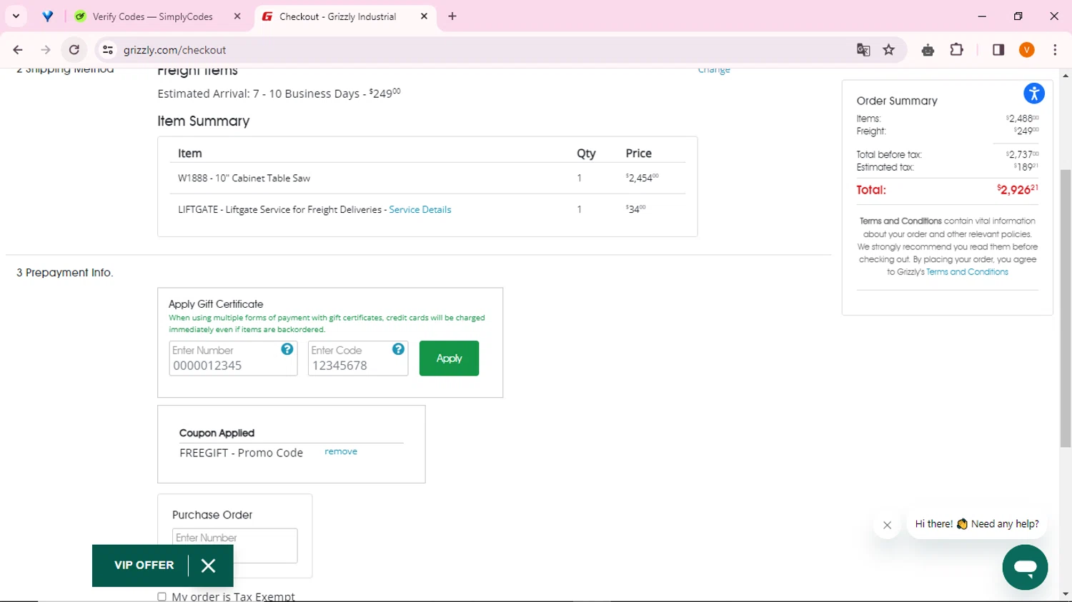Click the 3 Prepayment Info step label

click(65, 273)
